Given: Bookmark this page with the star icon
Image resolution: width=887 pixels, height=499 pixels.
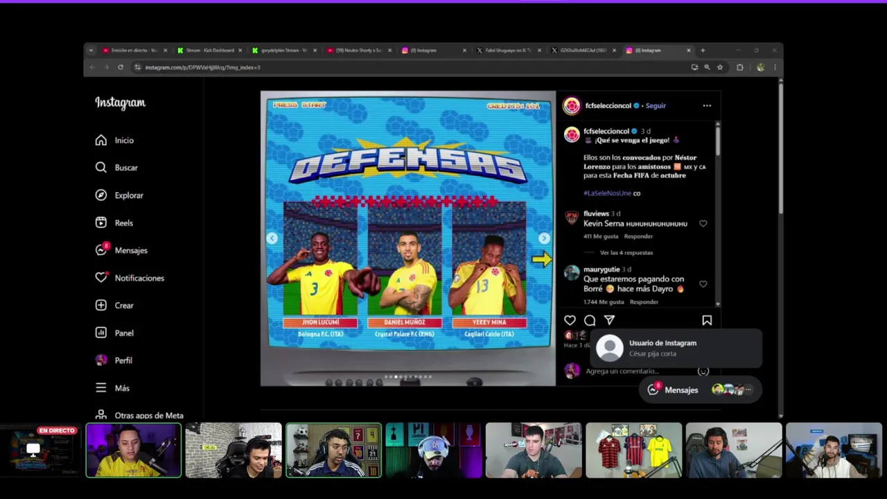Looking at the screenshot, I should (720, 67).
